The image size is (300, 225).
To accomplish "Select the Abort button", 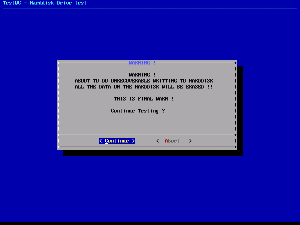I will point(172,141).
